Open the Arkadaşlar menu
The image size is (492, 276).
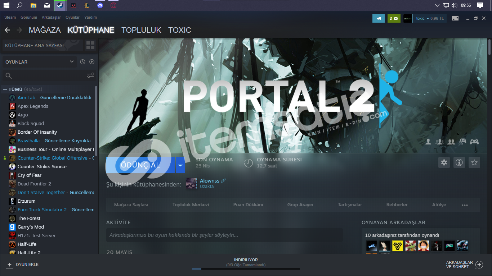click(x=51, y=17)
